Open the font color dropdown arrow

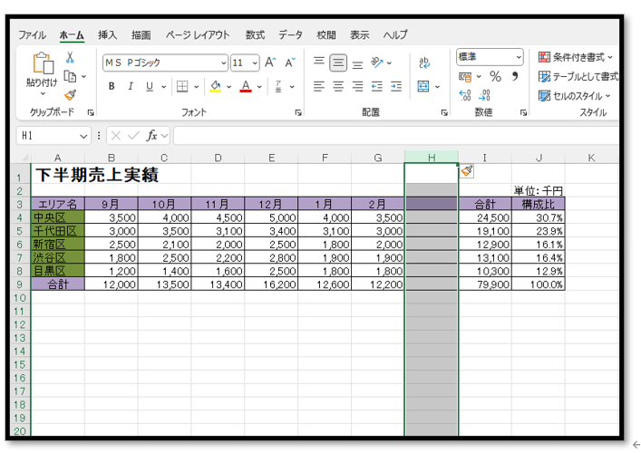point(259,87)
